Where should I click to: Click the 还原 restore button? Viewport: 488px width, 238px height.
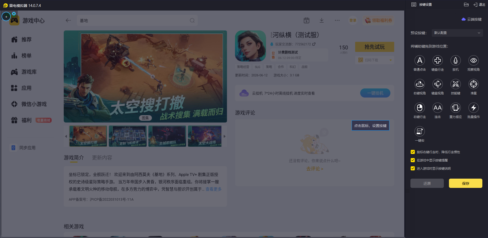(427, 183)
